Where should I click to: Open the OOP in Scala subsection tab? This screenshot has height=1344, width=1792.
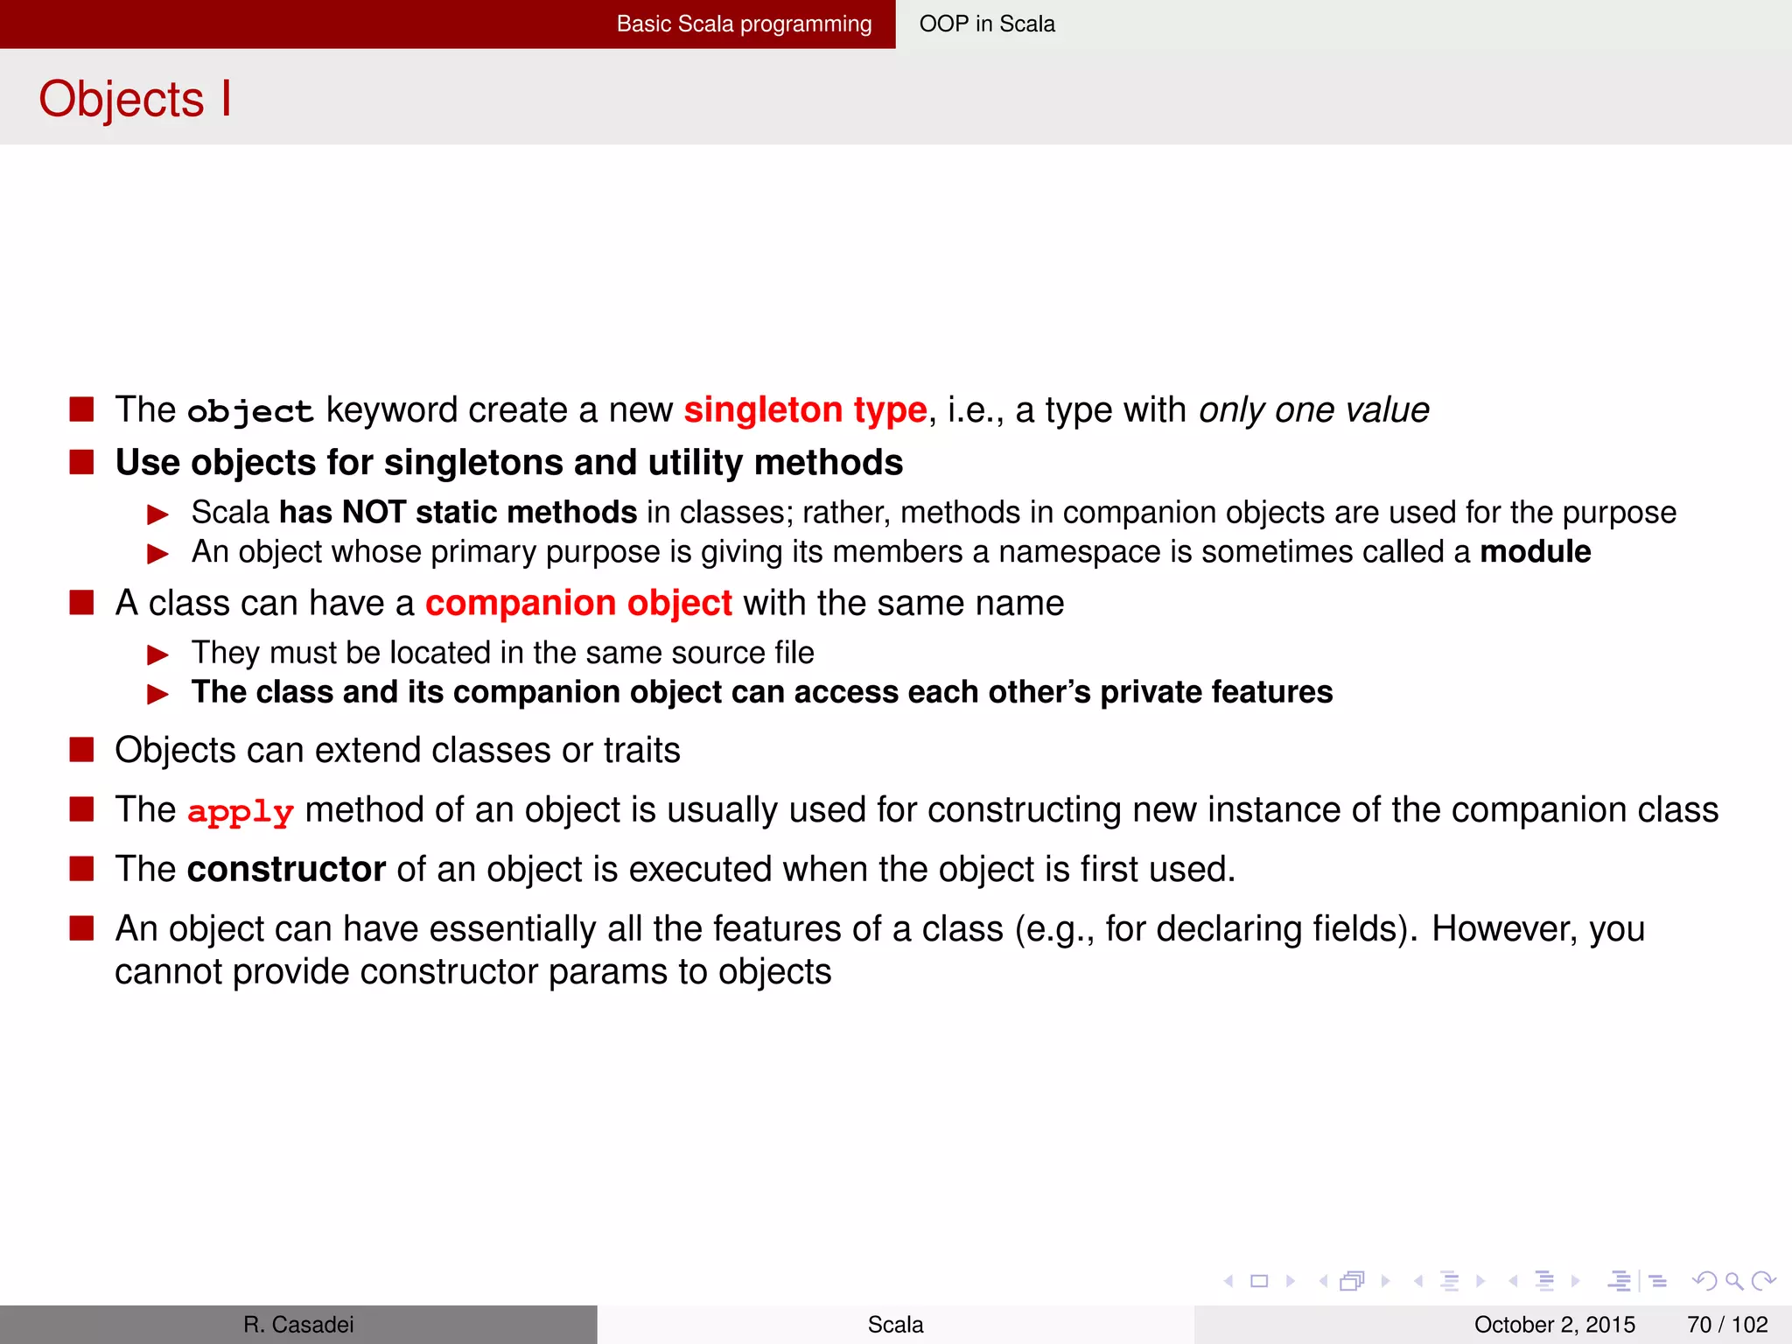987,24
